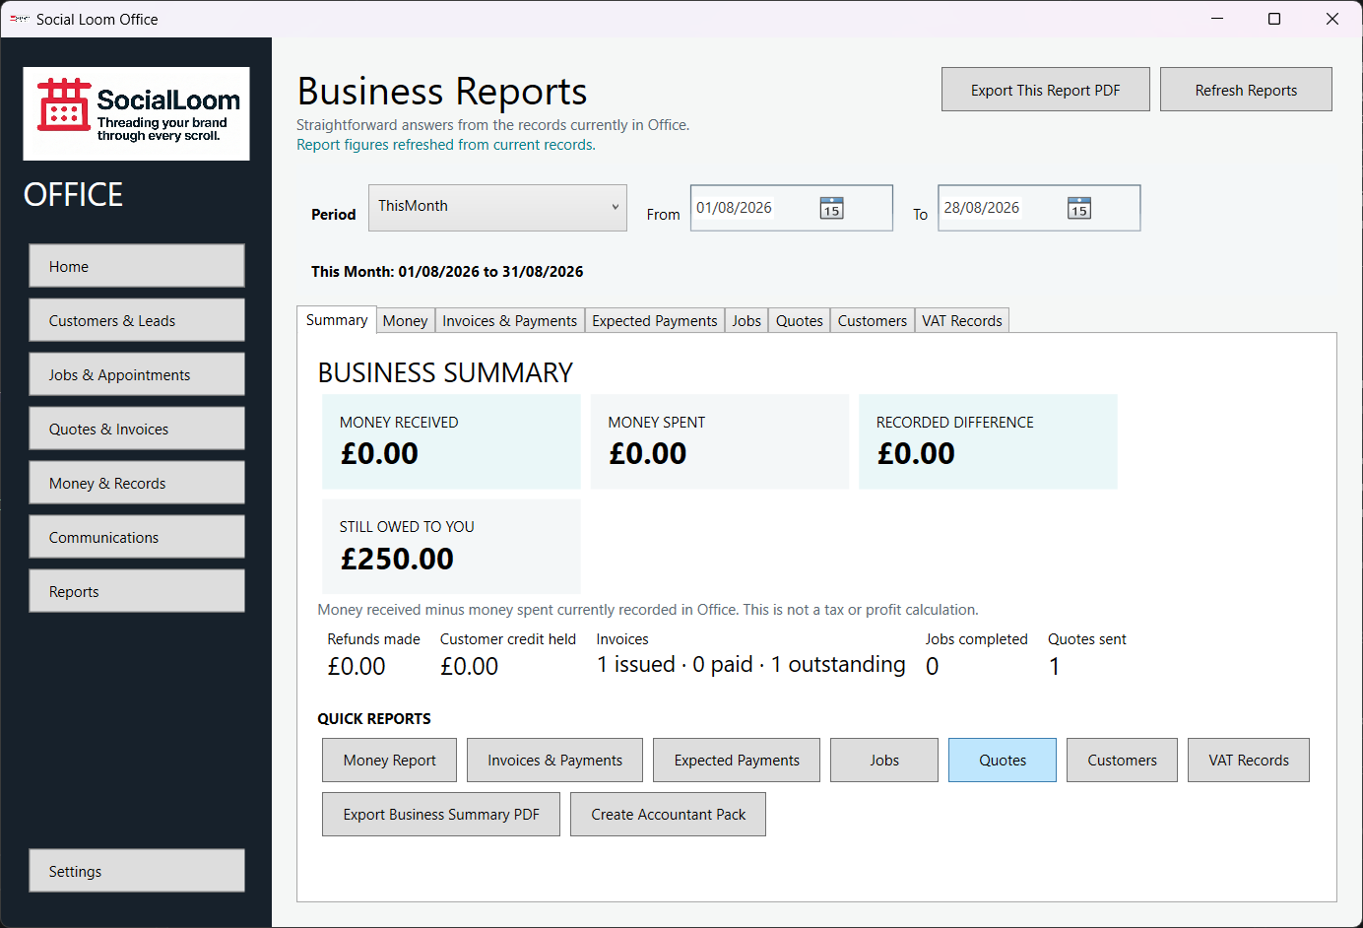Maximize the Social Loom Office window

[x=1274, y=19]
